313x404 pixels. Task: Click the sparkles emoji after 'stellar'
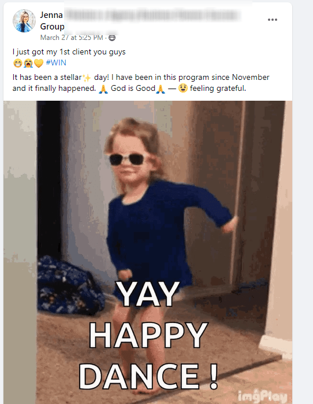click(87, 78)
